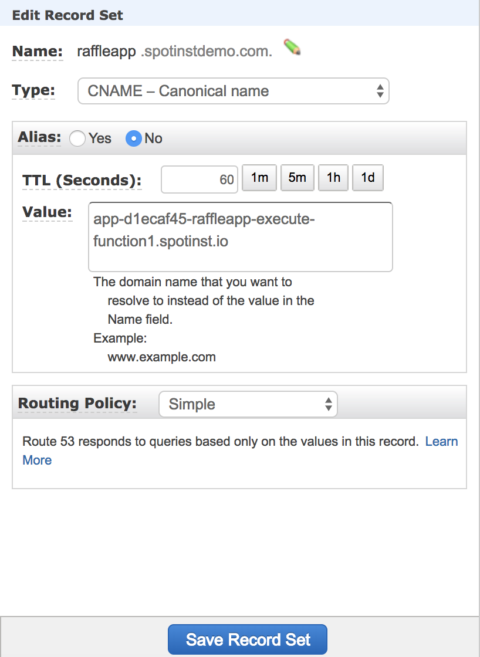Viewport: 480px width, 657px height.
Task: Click the Save Record Set button
Action: pyautogui.click(x=248, y=639)
